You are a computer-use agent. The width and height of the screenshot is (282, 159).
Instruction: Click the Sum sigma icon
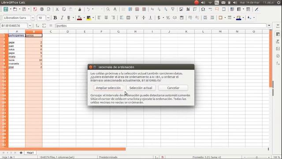coord(44,26)
